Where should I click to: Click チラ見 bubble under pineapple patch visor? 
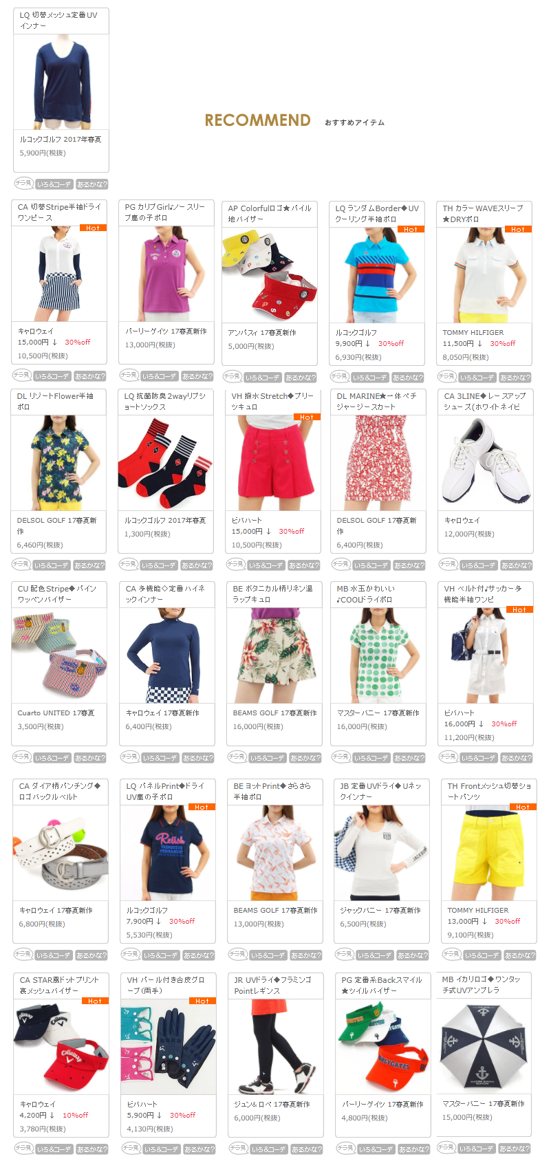(22, 757)
